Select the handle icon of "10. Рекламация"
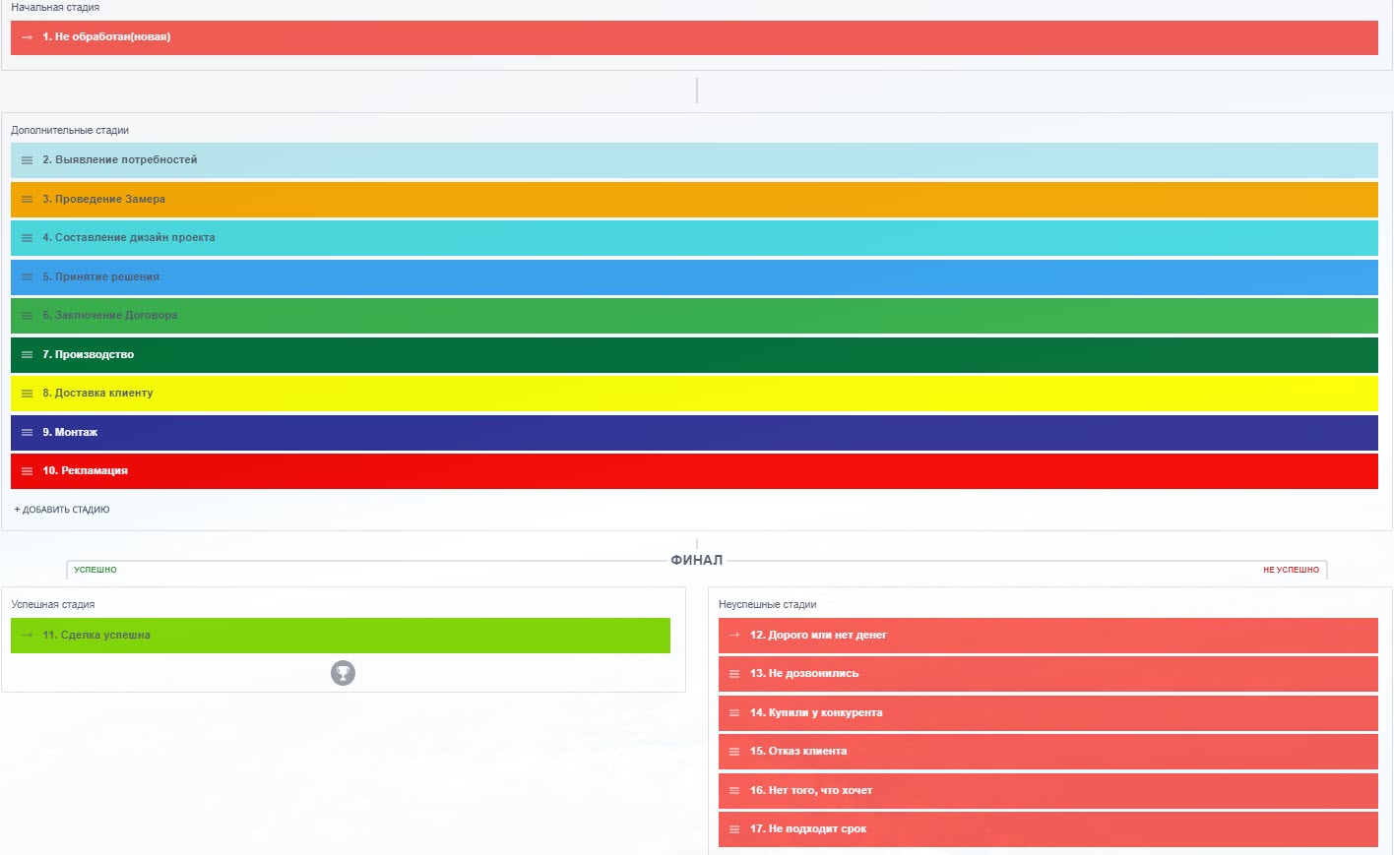This screenshot has width=1394, height=855. (x=28, y=471)
